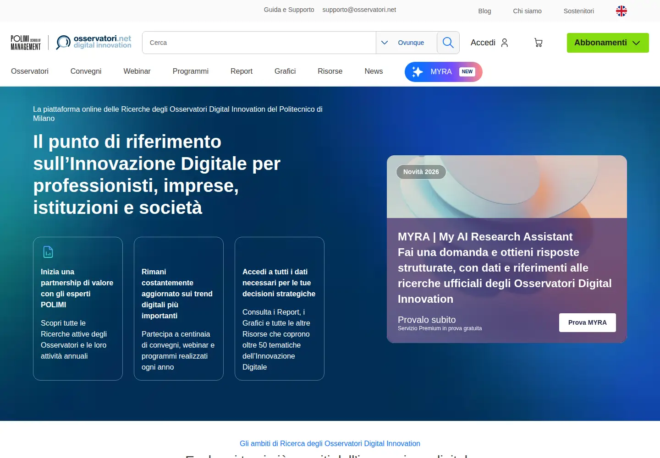Image resolution: width=660 pixels, height=458 pixels.
Task: Click Servizio Premium in prova gratuita text
Action: pos(440,328)
